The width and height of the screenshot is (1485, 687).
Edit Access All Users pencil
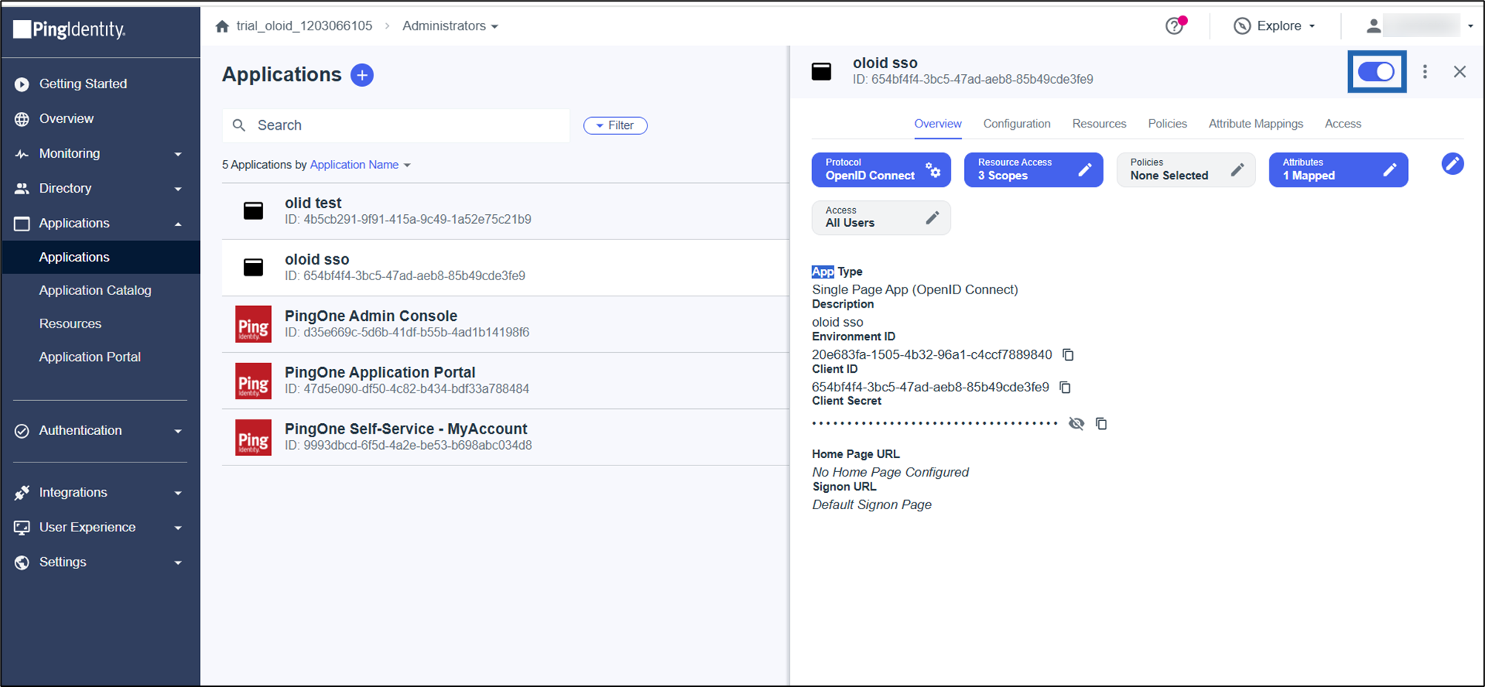[932, 218]
